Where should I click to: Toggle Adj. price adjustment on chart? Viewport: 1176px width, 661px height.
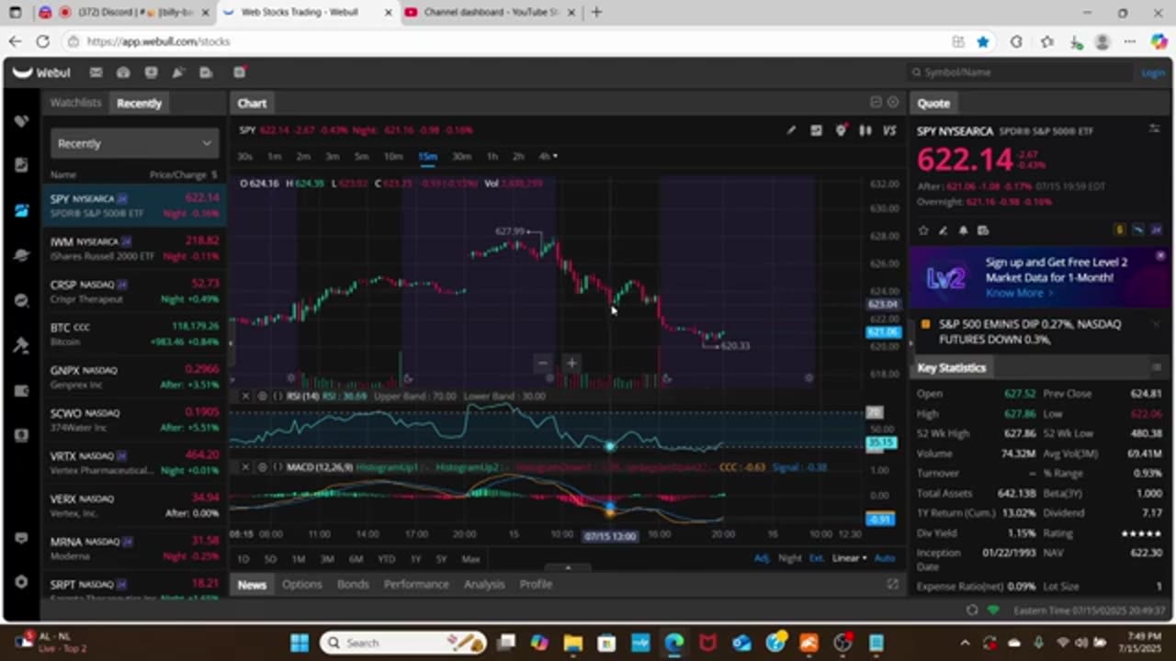pyautogui.click(x=762, y=558)
